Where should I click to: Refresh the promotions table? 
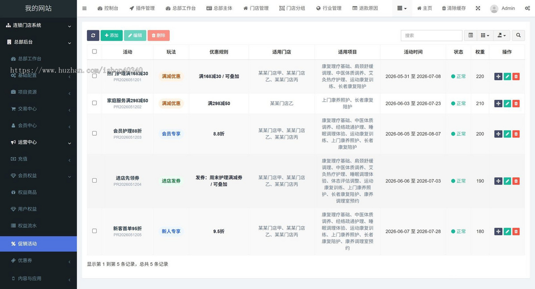(x=93, y=36)
